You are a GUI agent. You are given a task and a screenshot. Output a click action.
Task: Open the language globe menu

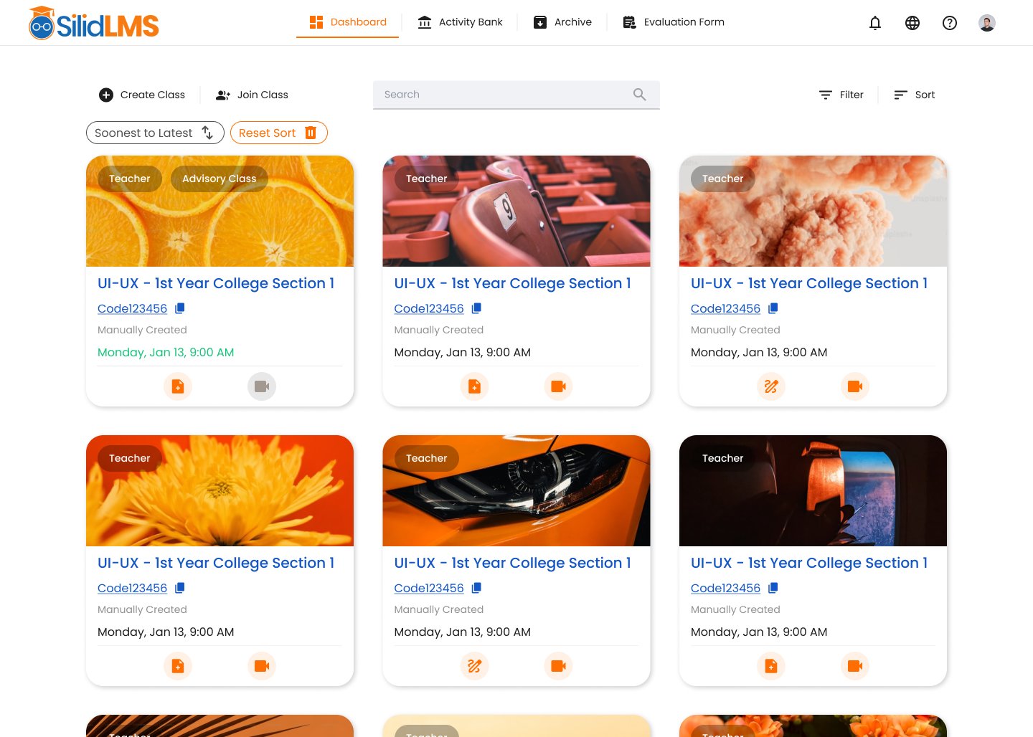pyautogui.click(x=912, y=23)
